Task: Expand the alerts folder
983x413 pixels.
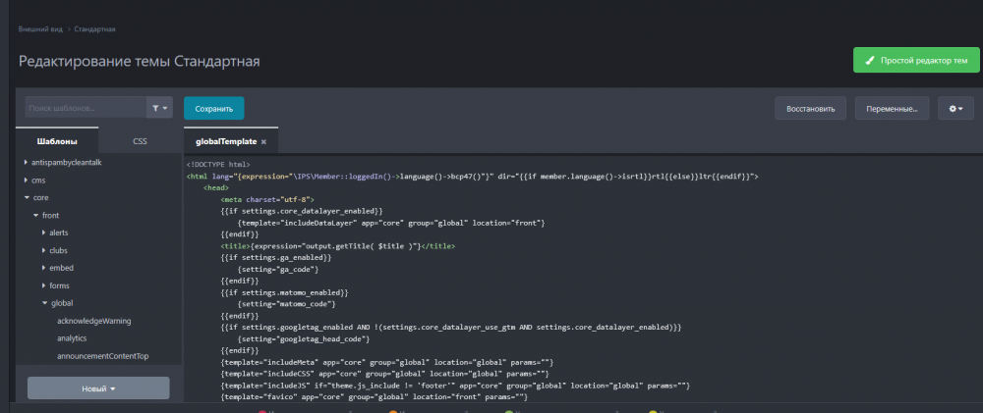Action: [44, 232]
